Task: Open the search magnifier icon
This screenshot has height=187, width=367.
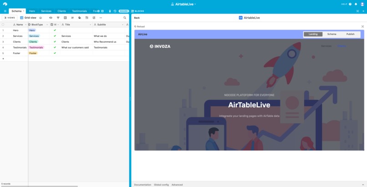Action: [125, 18]
